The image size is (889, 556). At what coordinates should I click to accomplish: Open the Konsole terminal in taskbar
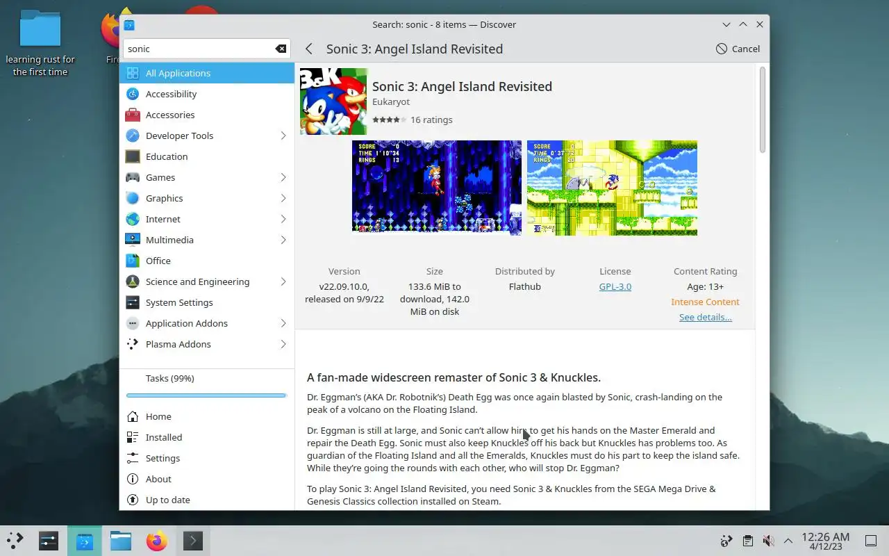(x=193, y=541)
